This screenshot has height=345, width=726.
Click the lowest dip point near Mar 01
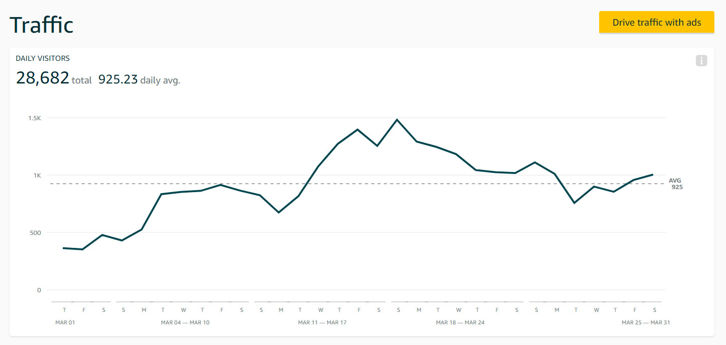[x=84, y=248]
